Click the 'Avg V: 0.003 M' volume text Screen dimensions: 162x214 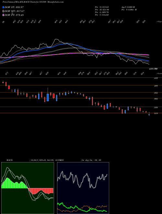[x=128, y=7]
